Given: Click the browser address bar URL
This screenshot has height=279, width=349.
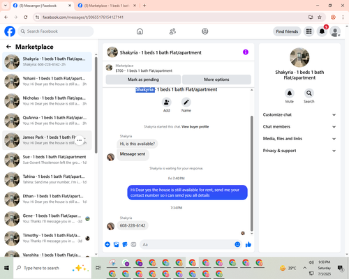Looking at the screenshot, I should pyautogui.click(x=83, y=17).
